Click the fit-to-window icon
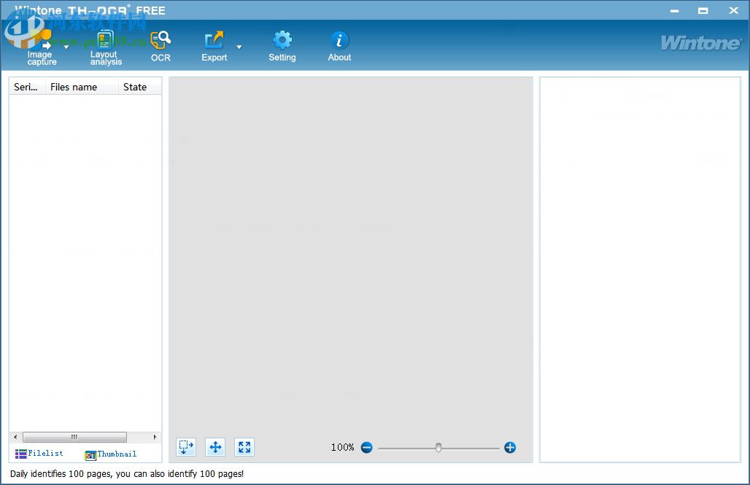 244,447
